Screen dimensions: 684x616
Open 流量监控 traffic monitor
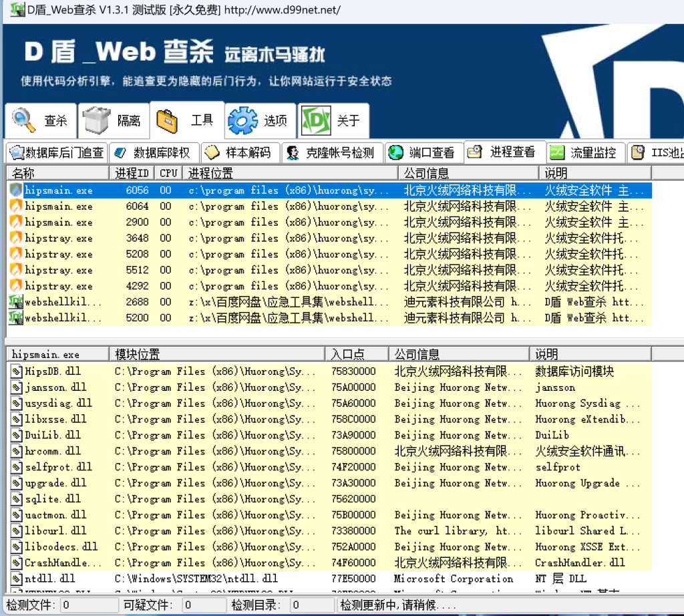pos(585,153)
